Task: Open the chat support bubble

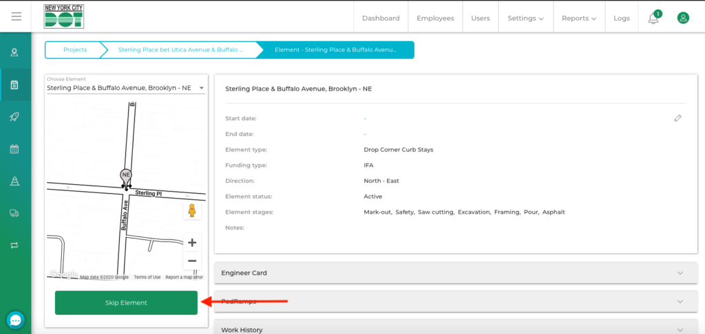Action: [15, 320]
